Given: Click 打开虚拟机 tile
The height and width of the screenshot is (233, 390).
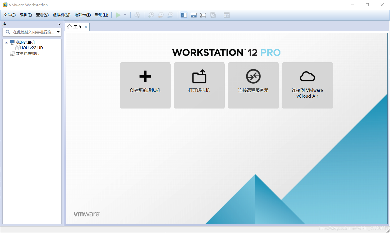Looking at the screenshot, I should coord(199,85).
